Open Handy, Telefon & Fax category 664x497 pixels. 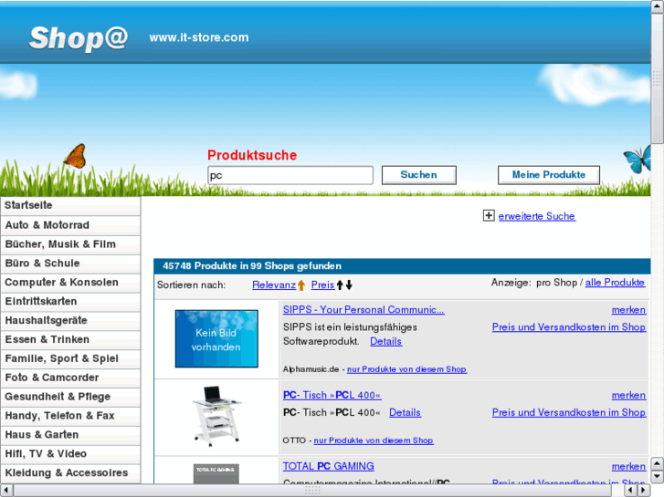70,415
